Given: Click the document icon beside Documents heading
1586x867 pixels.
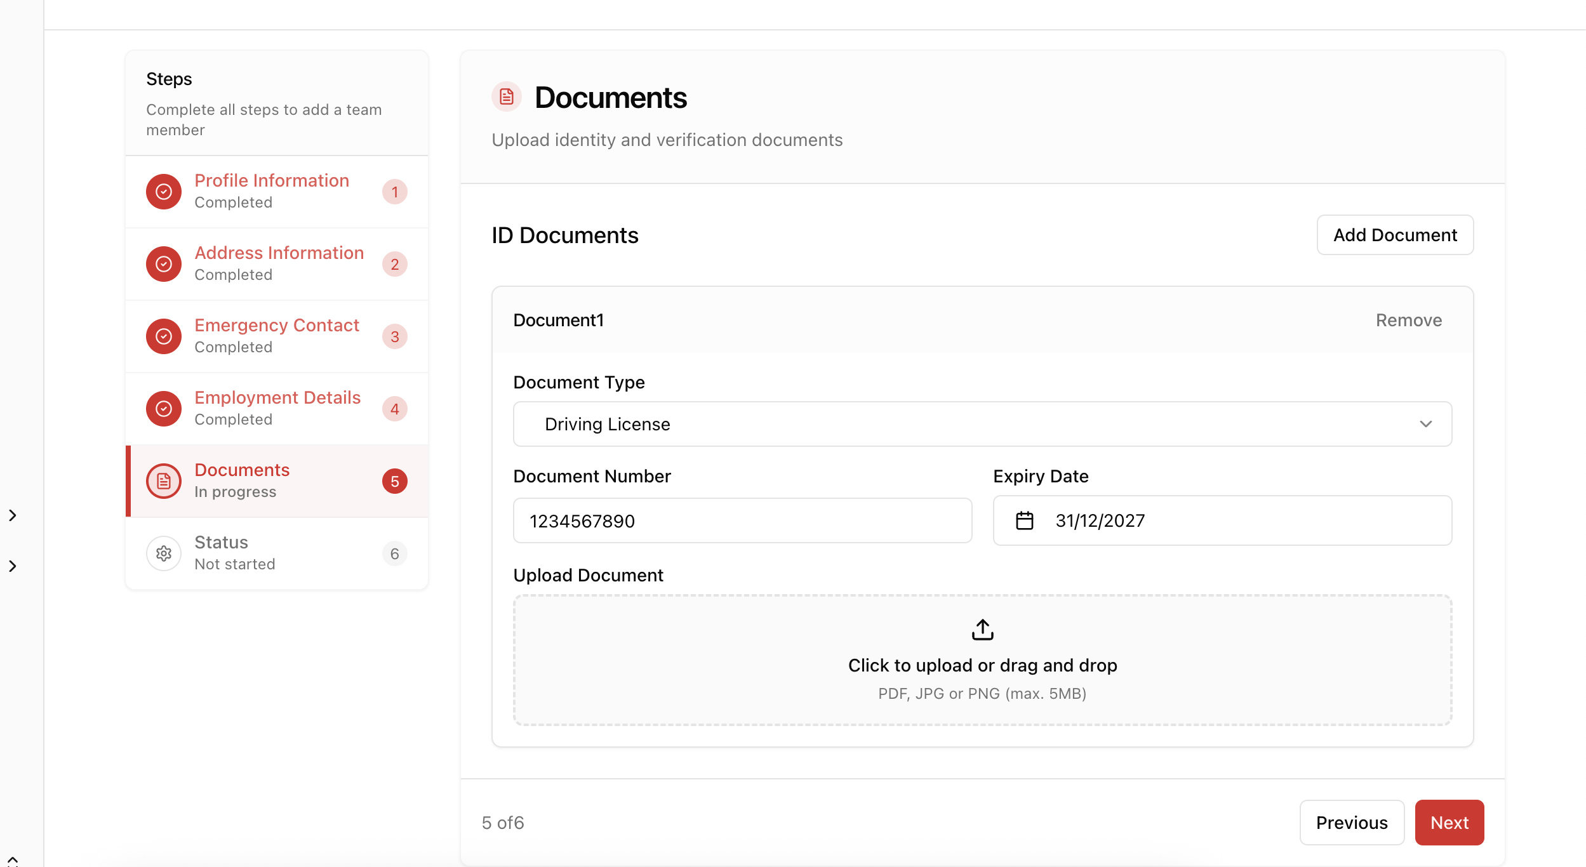Looking at the screenshot, I should pos(506,96).
